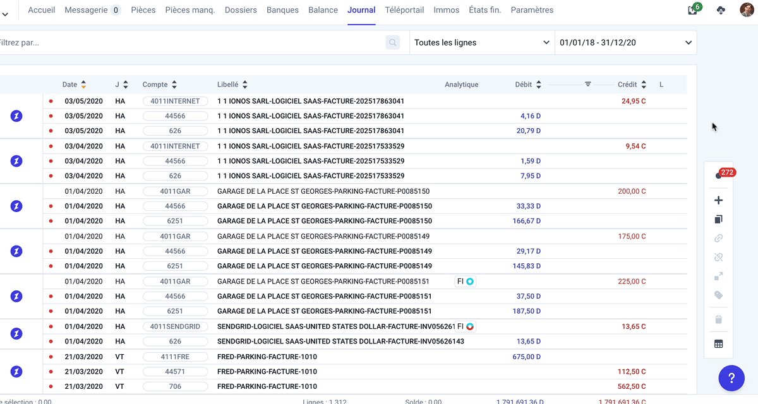Toggle sorting on the Compte column
Viewport: 758px width, 404px height.
pos(174,85)
